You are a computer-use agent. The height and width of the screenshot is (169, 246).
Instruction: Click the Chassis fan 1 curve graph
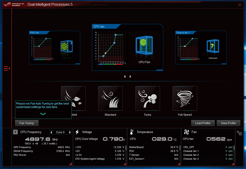coord(189,48)
